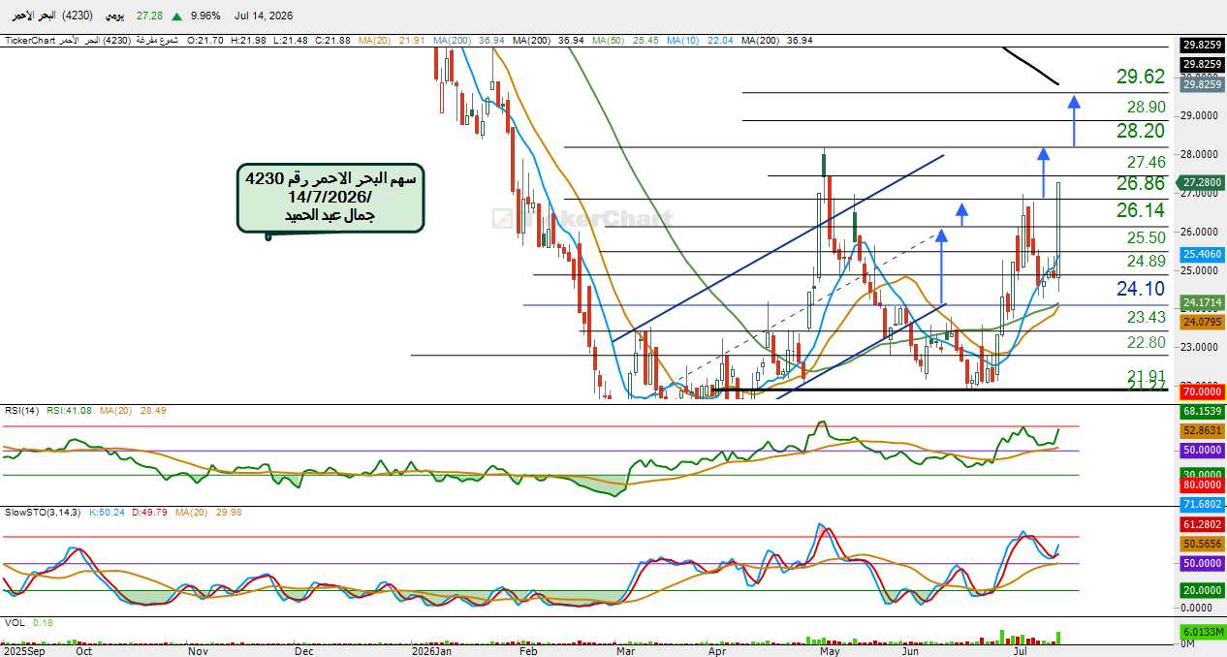Click the TickerChart watermark on the chart
This screenshot has width=1227, height=657.
point(582,218)
